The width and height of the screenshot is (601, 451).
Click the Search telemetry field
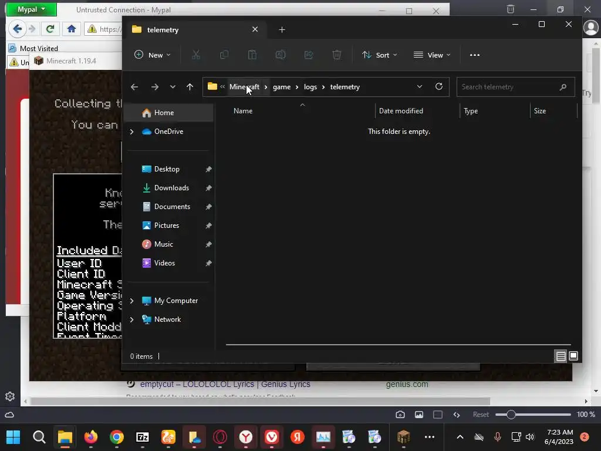pyautogui.click(x=515, y=87)
